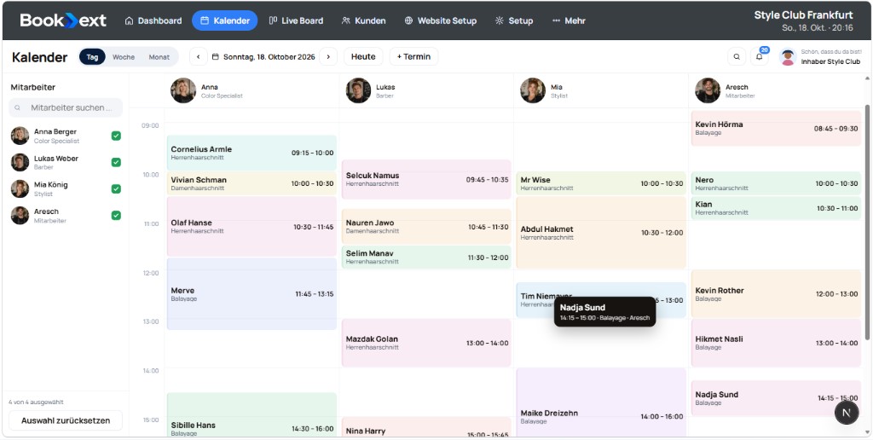Image resolution: width=873 pixels, height=440 pixels.
Task: Toggle Mia König checkbox
Action: [x=116, y=188]
